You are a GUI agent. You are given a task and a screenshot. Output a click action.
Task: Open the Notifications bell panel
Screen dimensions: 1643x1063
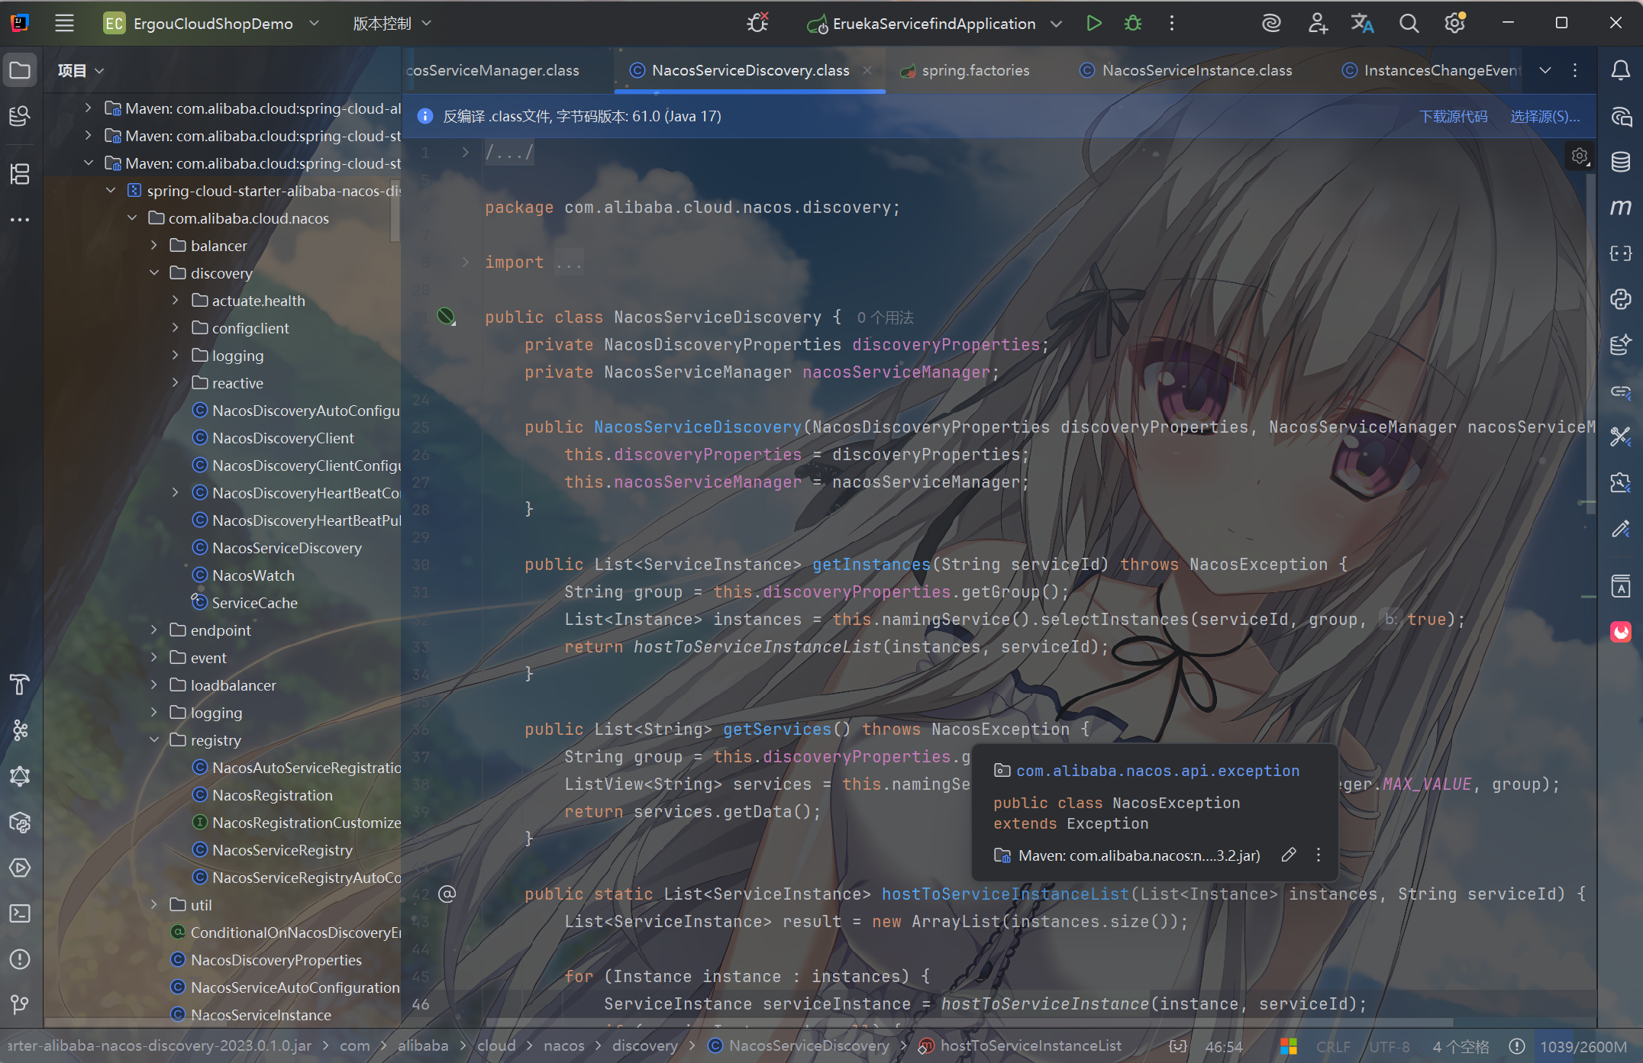[x=1620, y=70]
